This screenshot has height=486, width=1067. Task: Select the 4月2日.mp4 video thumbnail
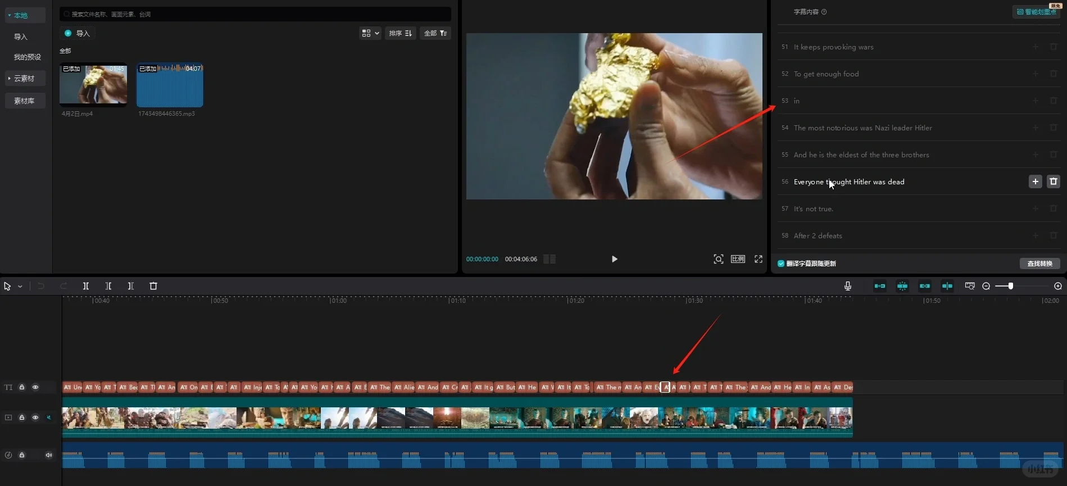point(93,84)
